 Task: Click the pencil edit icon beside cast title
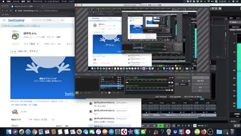point(37,51)
